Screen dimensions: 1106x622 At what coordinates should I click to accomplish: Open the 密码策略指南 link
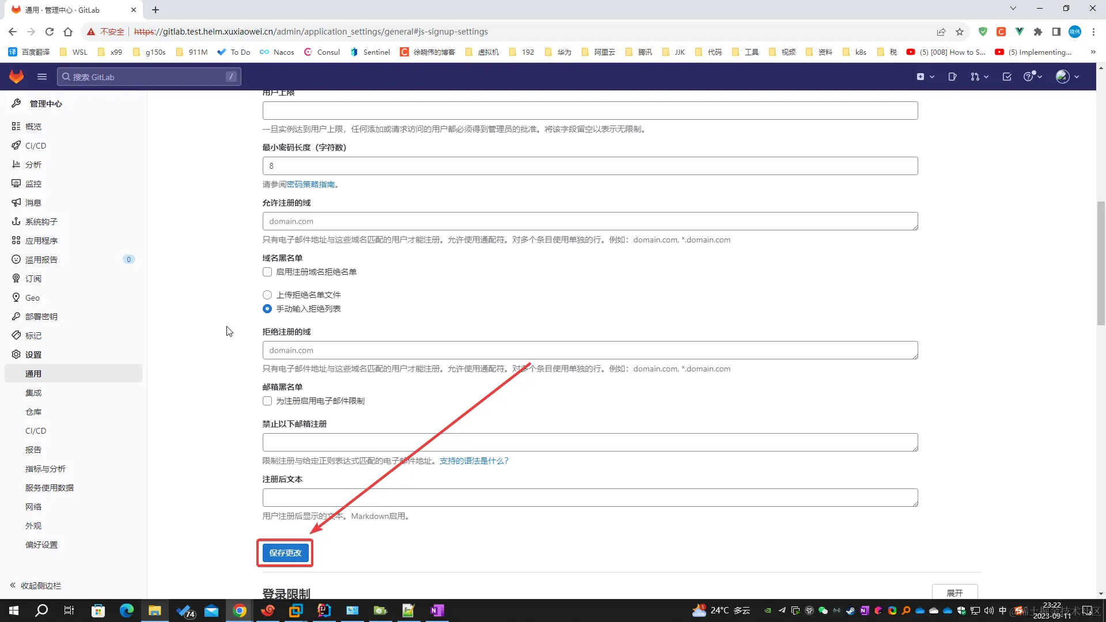[x=310, y=184]
